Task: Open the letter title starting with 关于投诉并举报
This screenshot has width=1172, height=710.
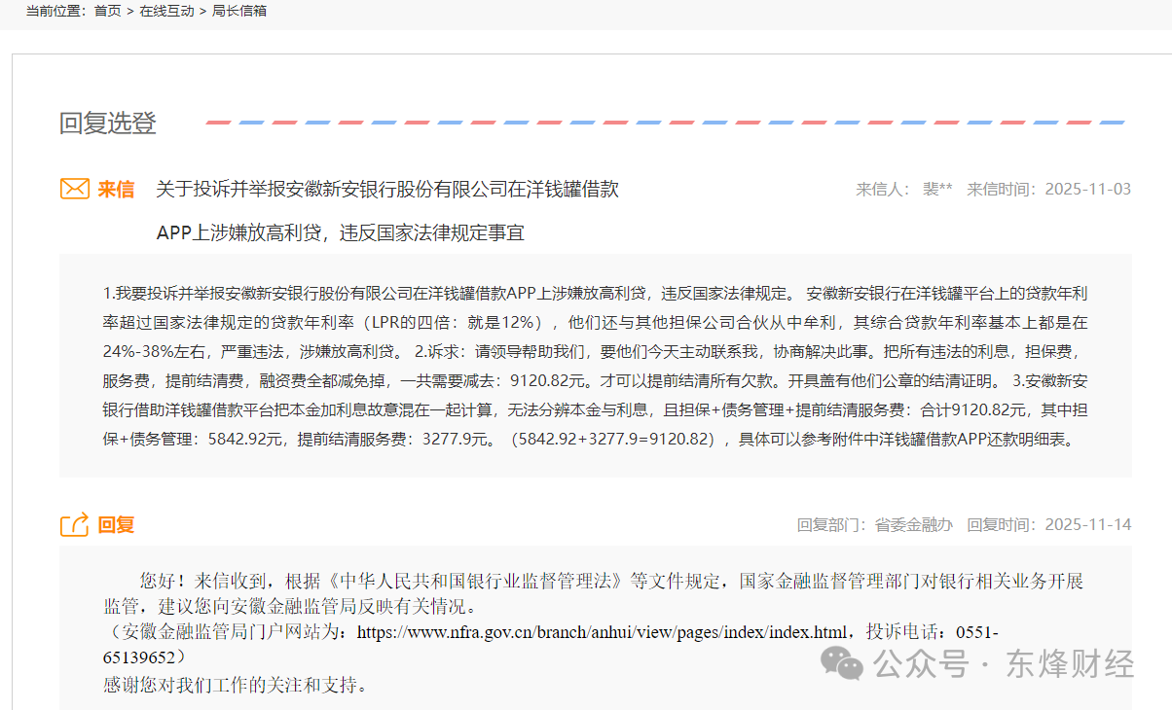Action: pos(387,190)
